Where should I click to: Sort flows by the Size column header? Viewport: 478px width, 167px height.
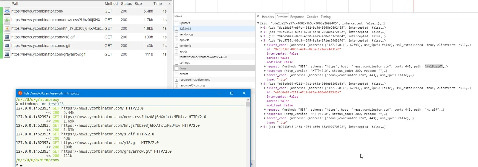[x=138, y=4]
